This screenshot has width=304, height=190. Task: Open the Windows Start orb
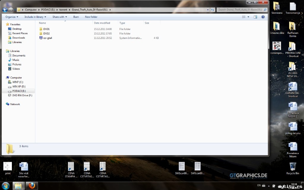[5, 186]
